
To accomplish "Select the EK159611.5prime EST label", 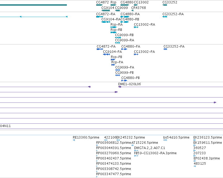I will [x=208, y=143].
